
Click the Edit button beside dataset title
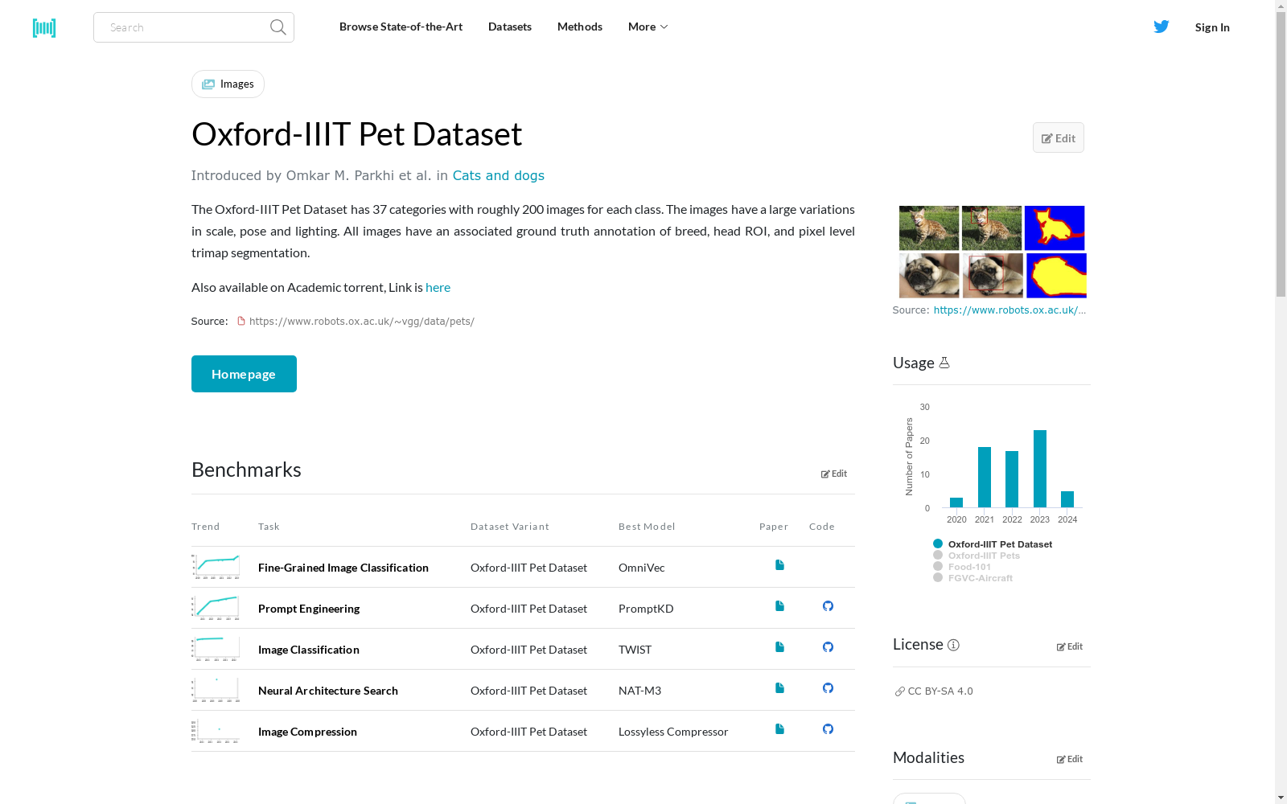1058,137
